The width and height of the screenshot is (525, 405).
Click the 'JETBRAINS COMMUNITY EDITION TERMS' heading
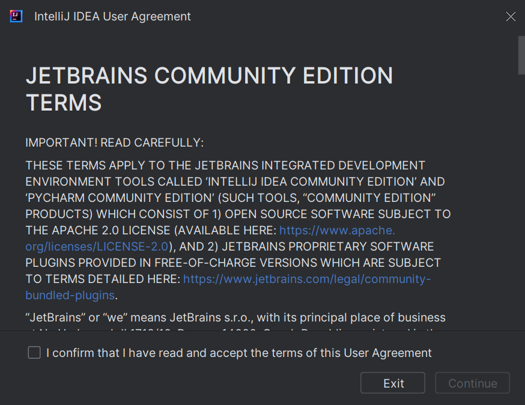click(209, 89)
